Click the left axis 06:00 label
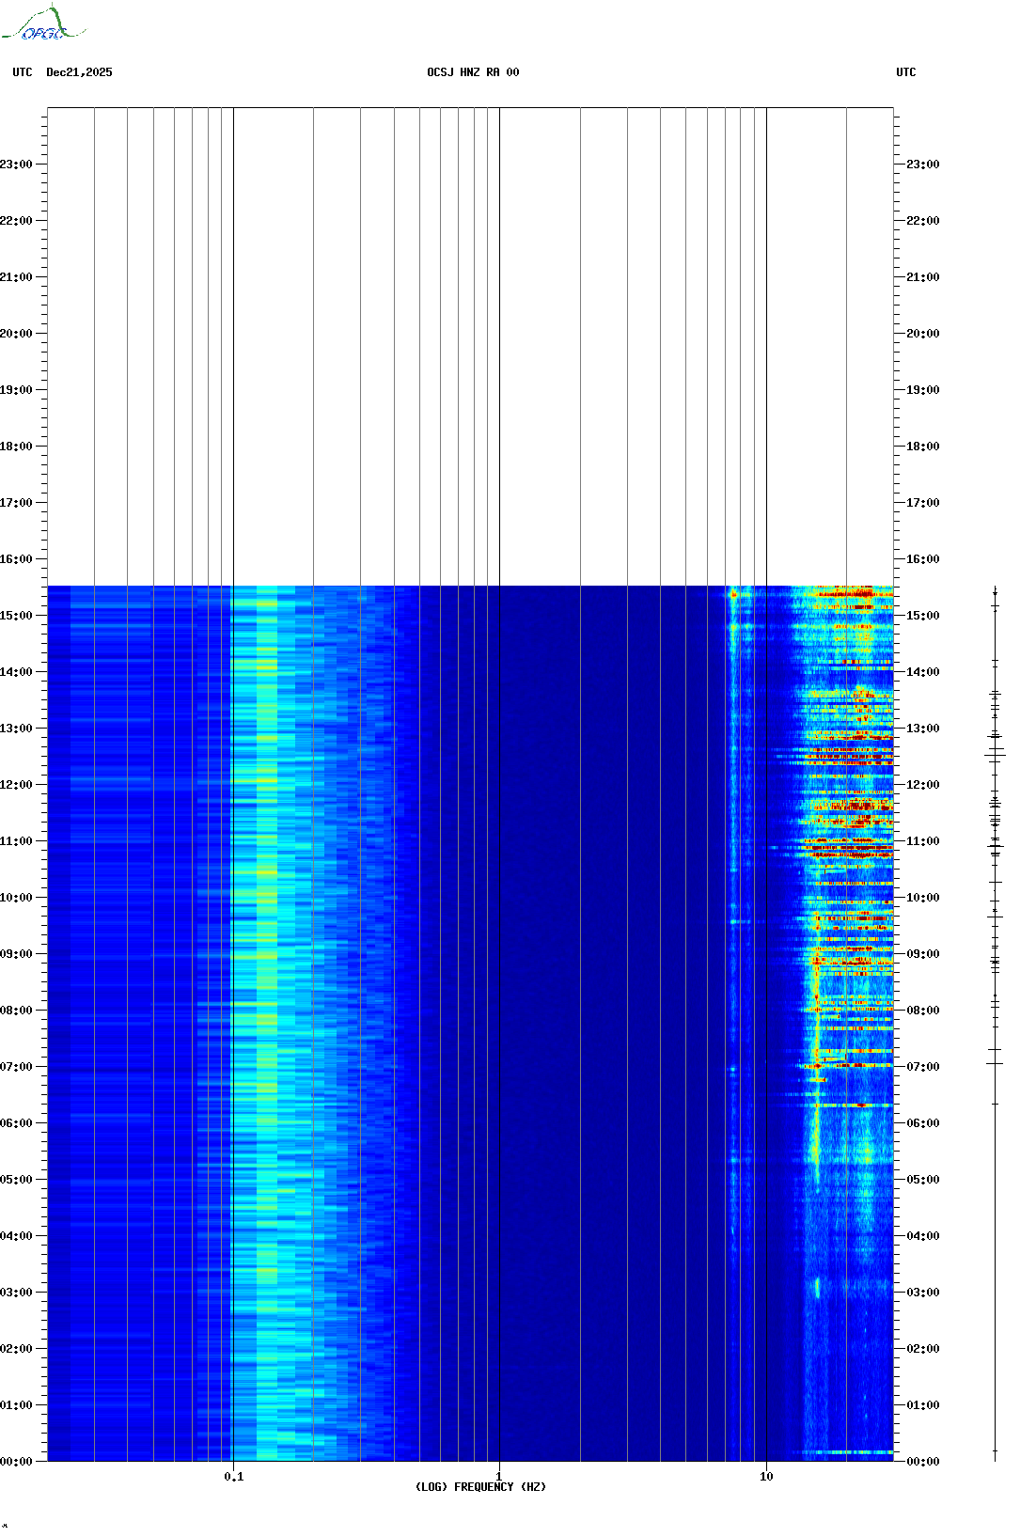Viewport: 1036px width, 1536px height. (16, 1123)
